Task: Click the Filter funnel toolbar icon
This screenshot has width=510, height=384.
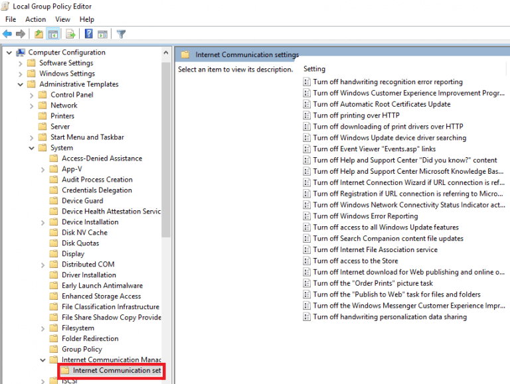Action: pos(121,34)
